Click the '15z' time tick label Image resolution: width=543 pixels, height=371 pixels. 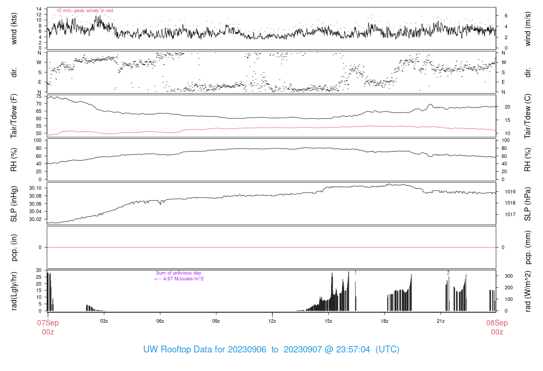tap(328, 321)
